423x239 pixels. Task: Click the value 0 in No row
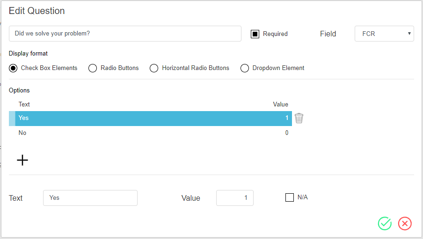(286, 133)
